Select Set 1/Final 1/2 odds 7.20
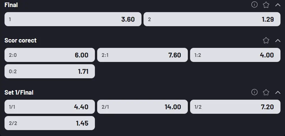Screen dimensions: 285x136 235,107
